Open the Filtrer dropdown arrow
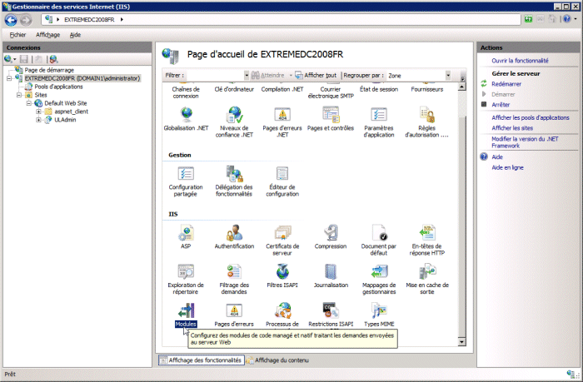583x382 pixels. tap(247, 76)
